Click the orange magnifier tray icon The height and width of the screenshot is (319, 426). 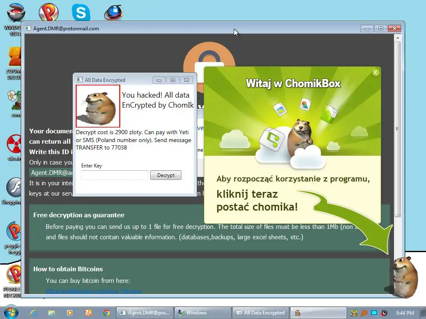pyautogui.click(x=364, y=313)
